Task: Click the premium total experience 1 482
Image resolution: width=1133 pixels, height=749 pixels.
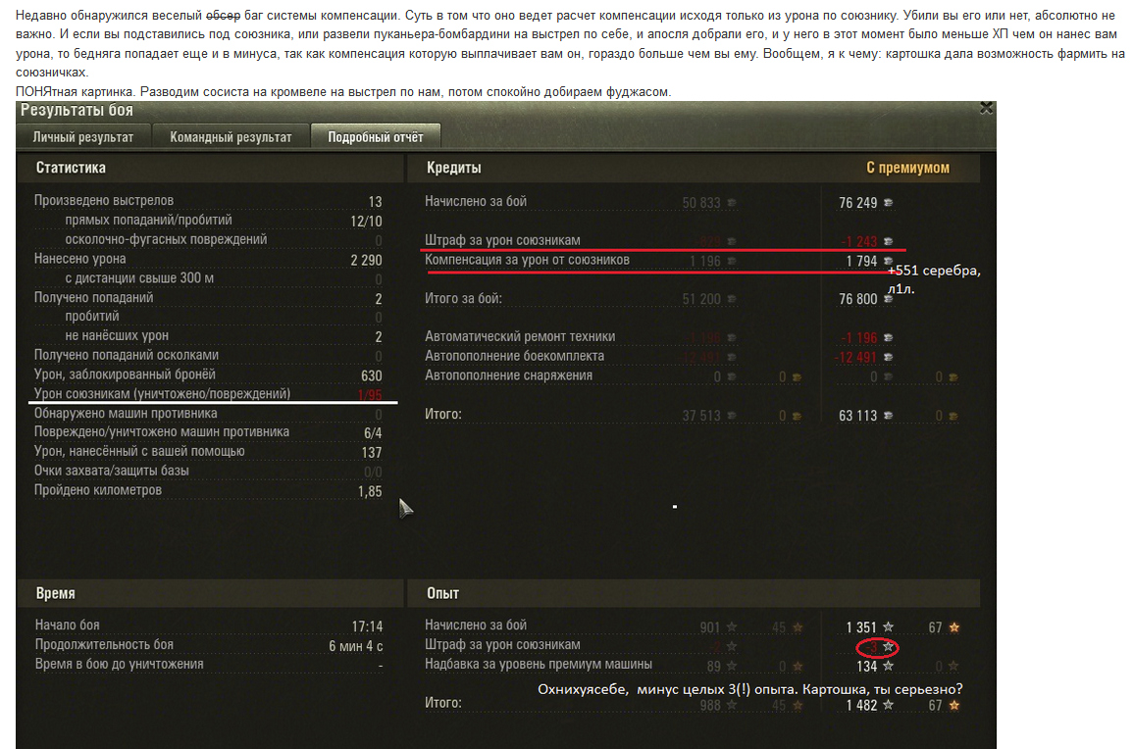Action: pos(860,706)
